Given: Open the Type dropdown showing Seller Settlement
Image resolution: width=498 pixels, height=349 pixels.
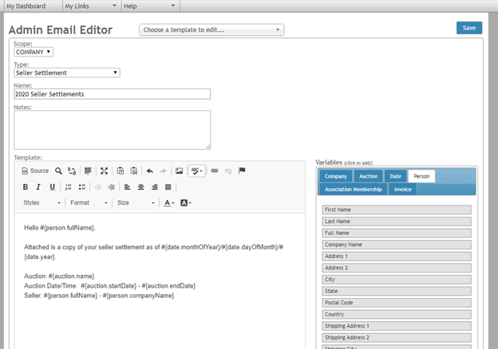Looking at the screenshot, I should click(67, 73).
